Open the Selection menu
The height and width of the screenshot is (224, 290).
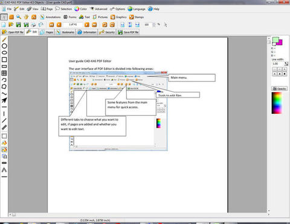coord(63,9)
